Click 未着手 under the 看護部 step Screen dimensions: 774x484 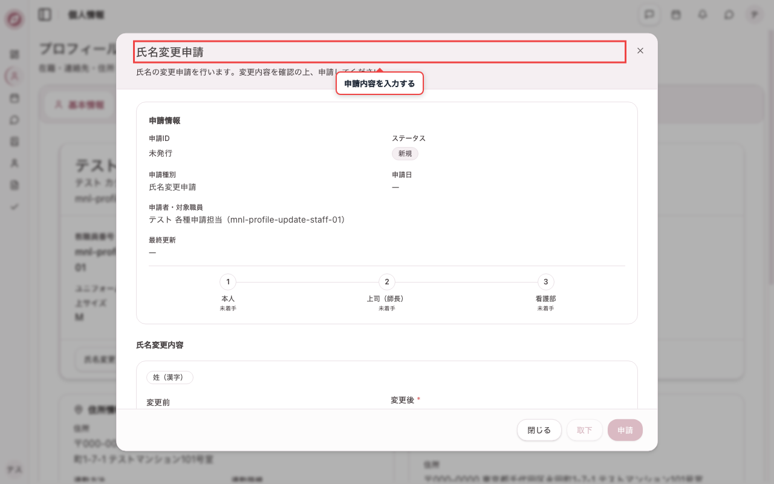pyautogui.click(x=546, y=309)
